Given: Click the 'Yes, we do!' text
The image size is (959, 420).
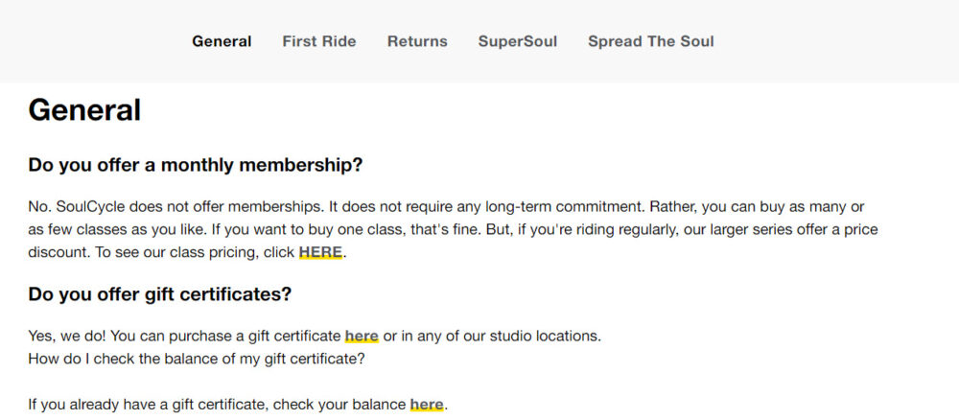Looking at the screenshot, I should click(67, 337).
